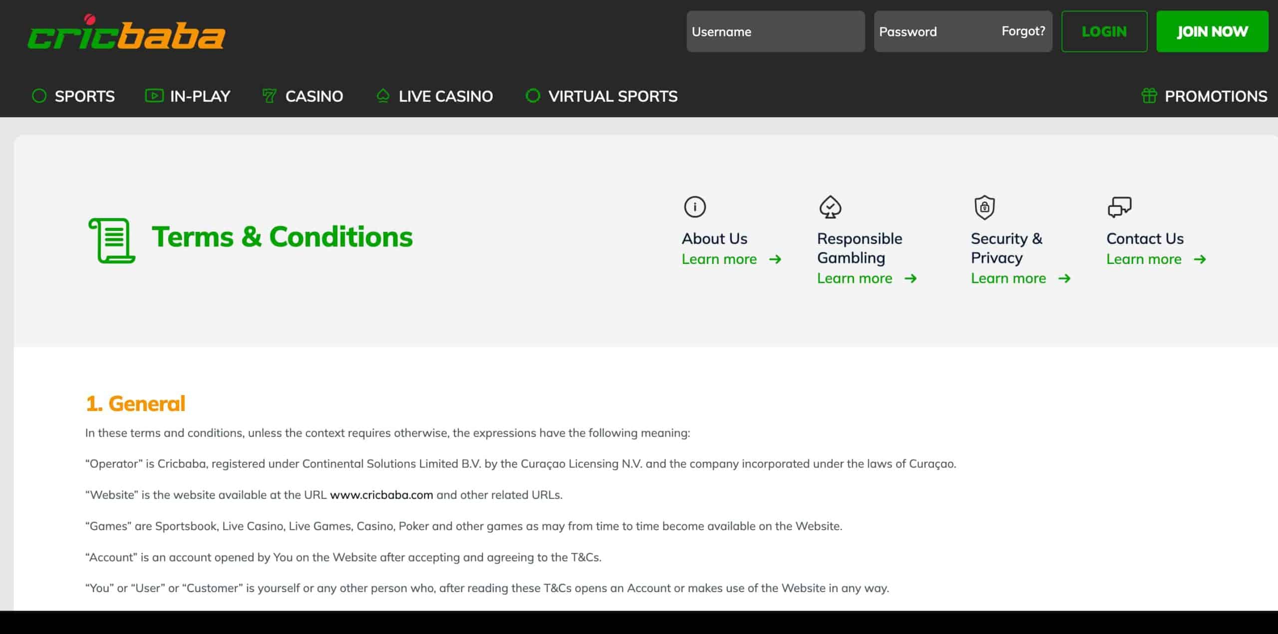1278x634 pixels.
Task: Click the Virtual Sports ring icon
Action: coord(533,96)
